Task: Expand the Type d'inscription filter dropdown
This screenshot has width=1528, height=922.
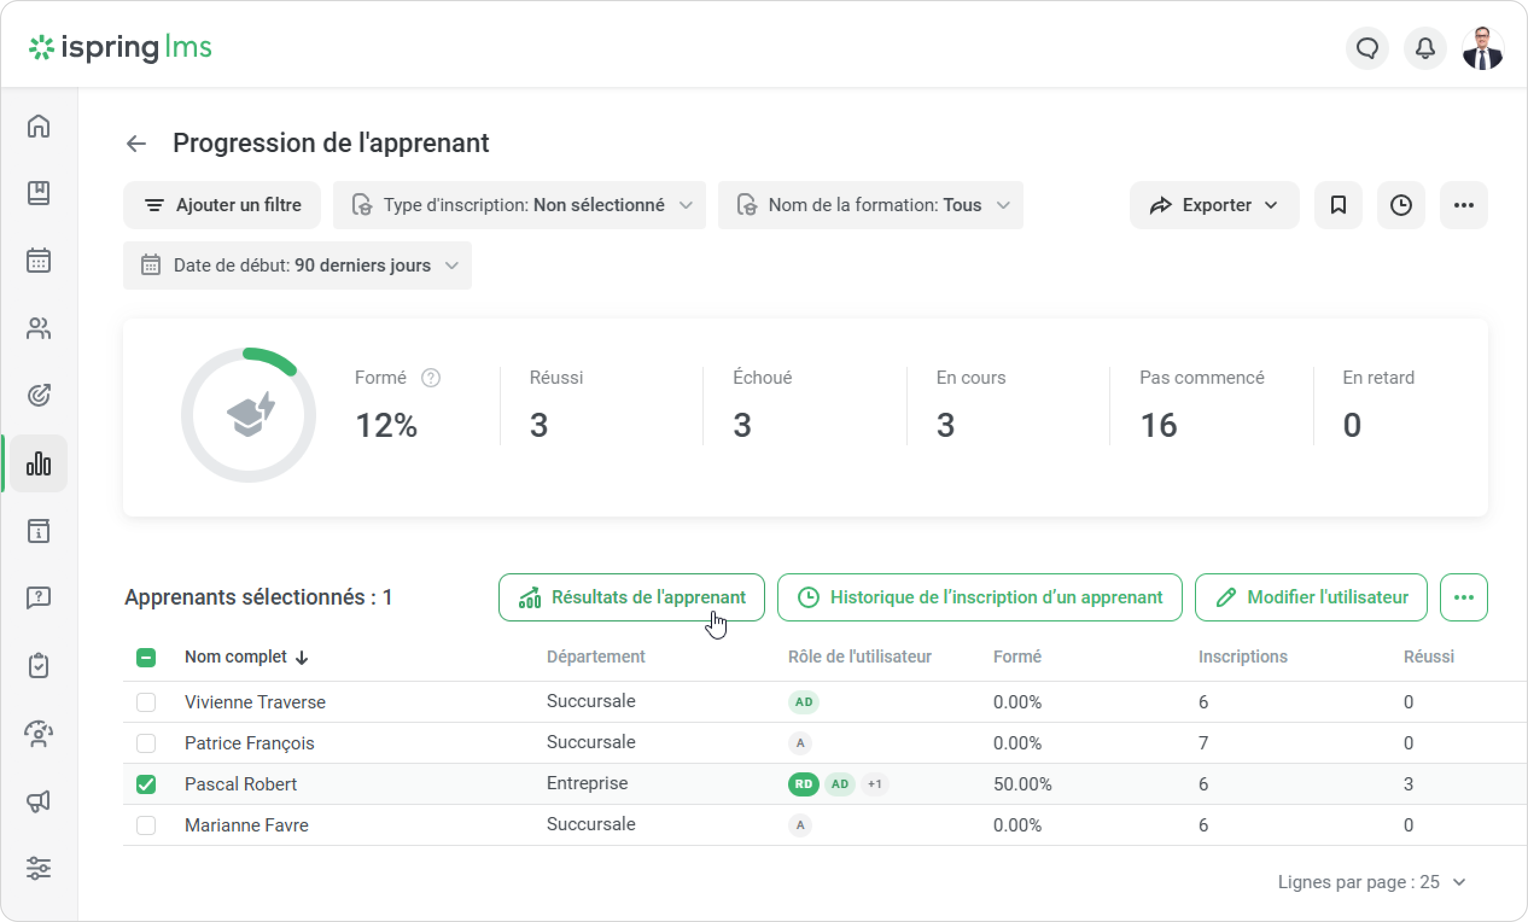Action: 519,205
